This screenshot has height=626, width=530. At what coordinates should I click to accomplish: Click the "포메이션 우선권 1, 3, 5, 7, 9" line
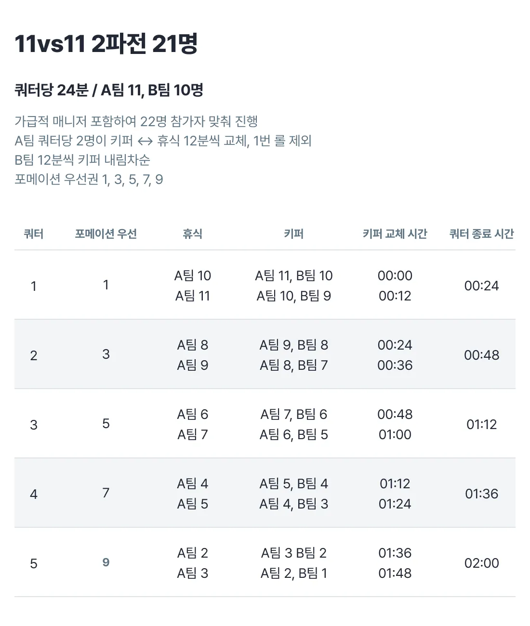click(89, 180)
